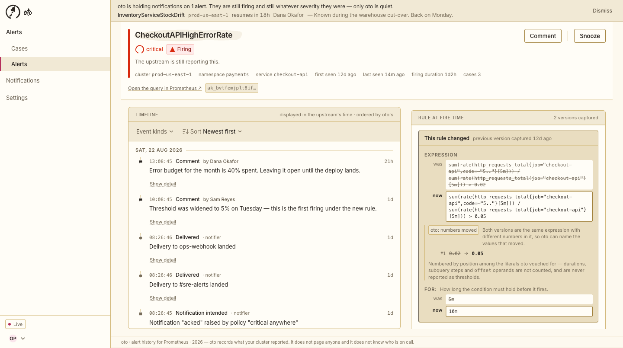Click the "SAT, 22 AUG 2026" date header

pyautogui.click(x=159, y=150)
